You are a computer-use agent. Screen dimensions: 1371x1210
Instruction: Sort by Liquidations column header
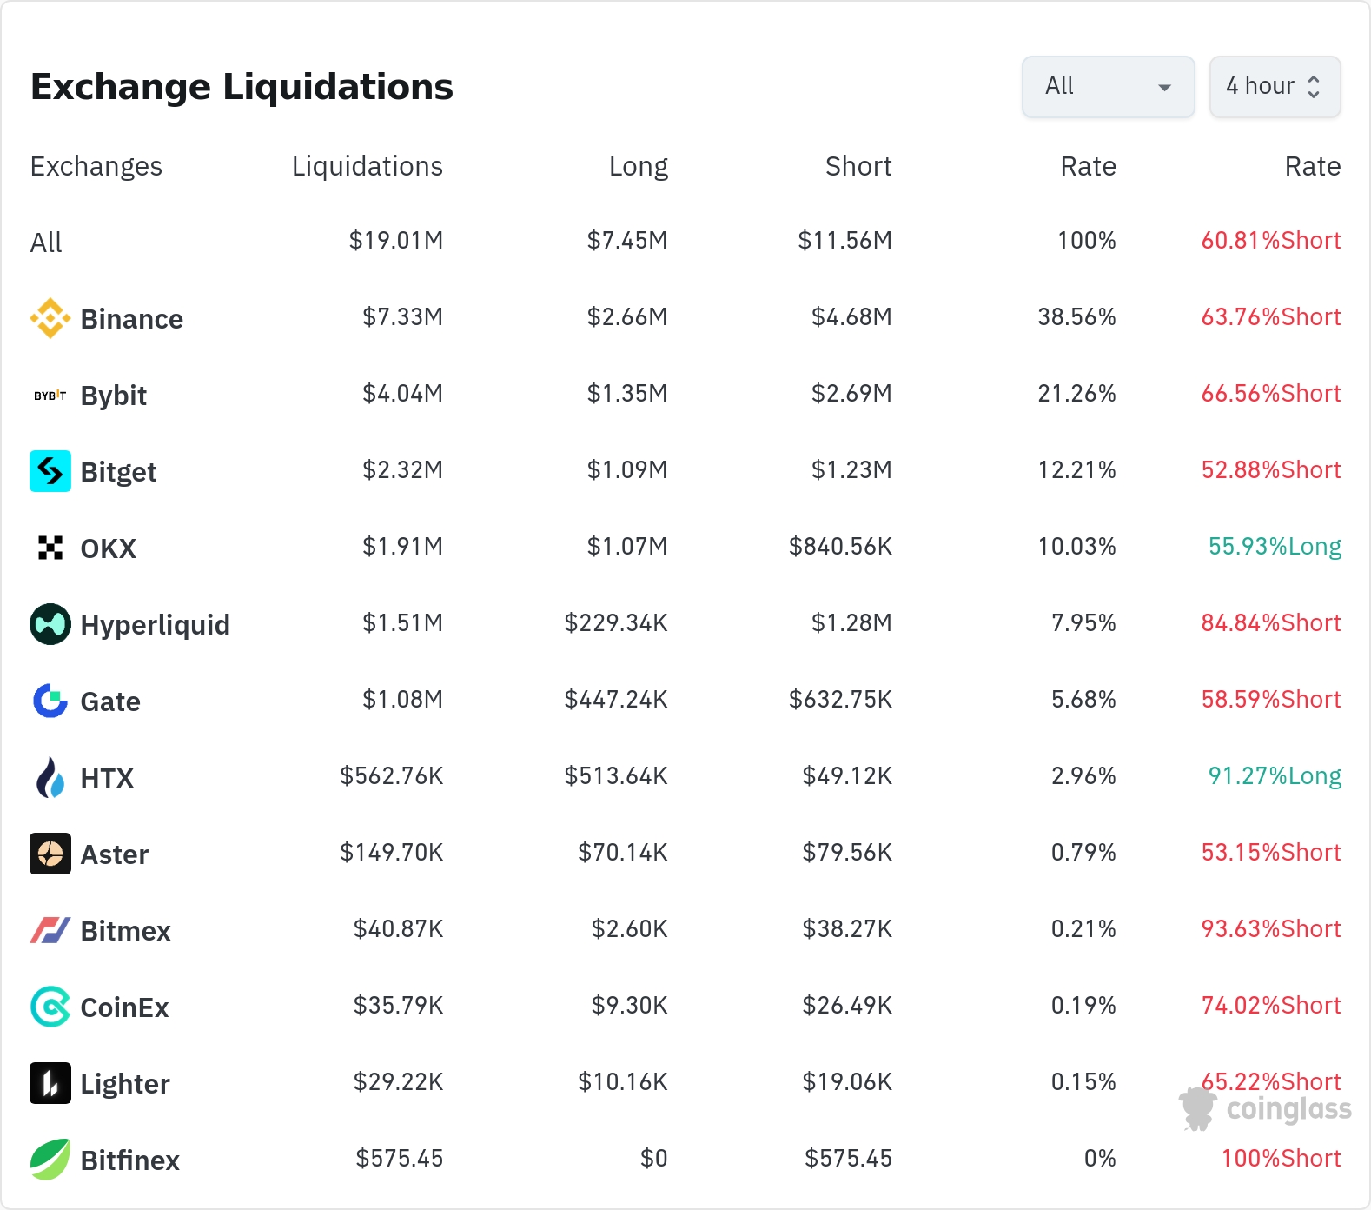367,166
